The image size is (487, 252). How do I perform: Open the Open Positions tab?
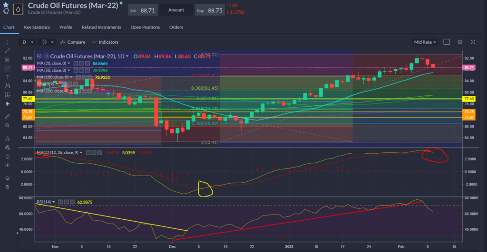pyautogui.click(x=145, y=27)
